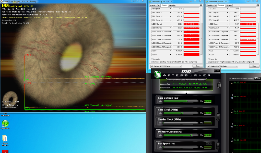Enable Log to file in right GPU-Z window
This screenshot has height=153, width=261.
[x=209, y=59]
